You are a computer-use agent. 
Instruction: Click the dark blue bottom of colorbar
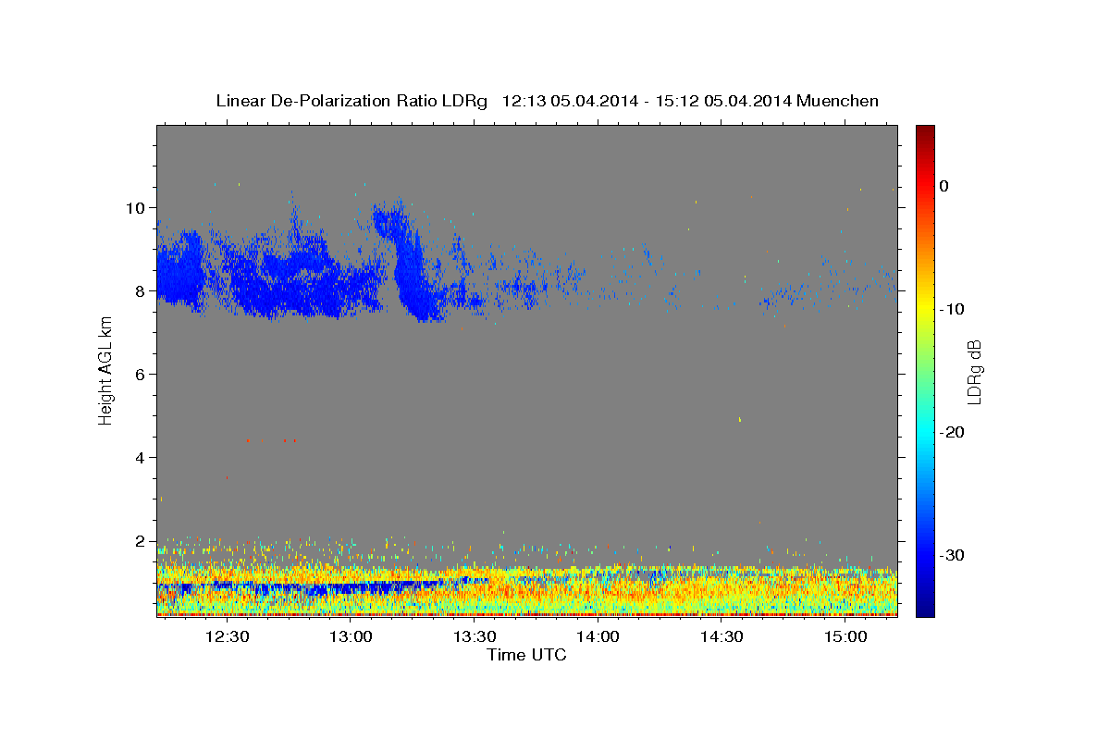coord(925,609)
